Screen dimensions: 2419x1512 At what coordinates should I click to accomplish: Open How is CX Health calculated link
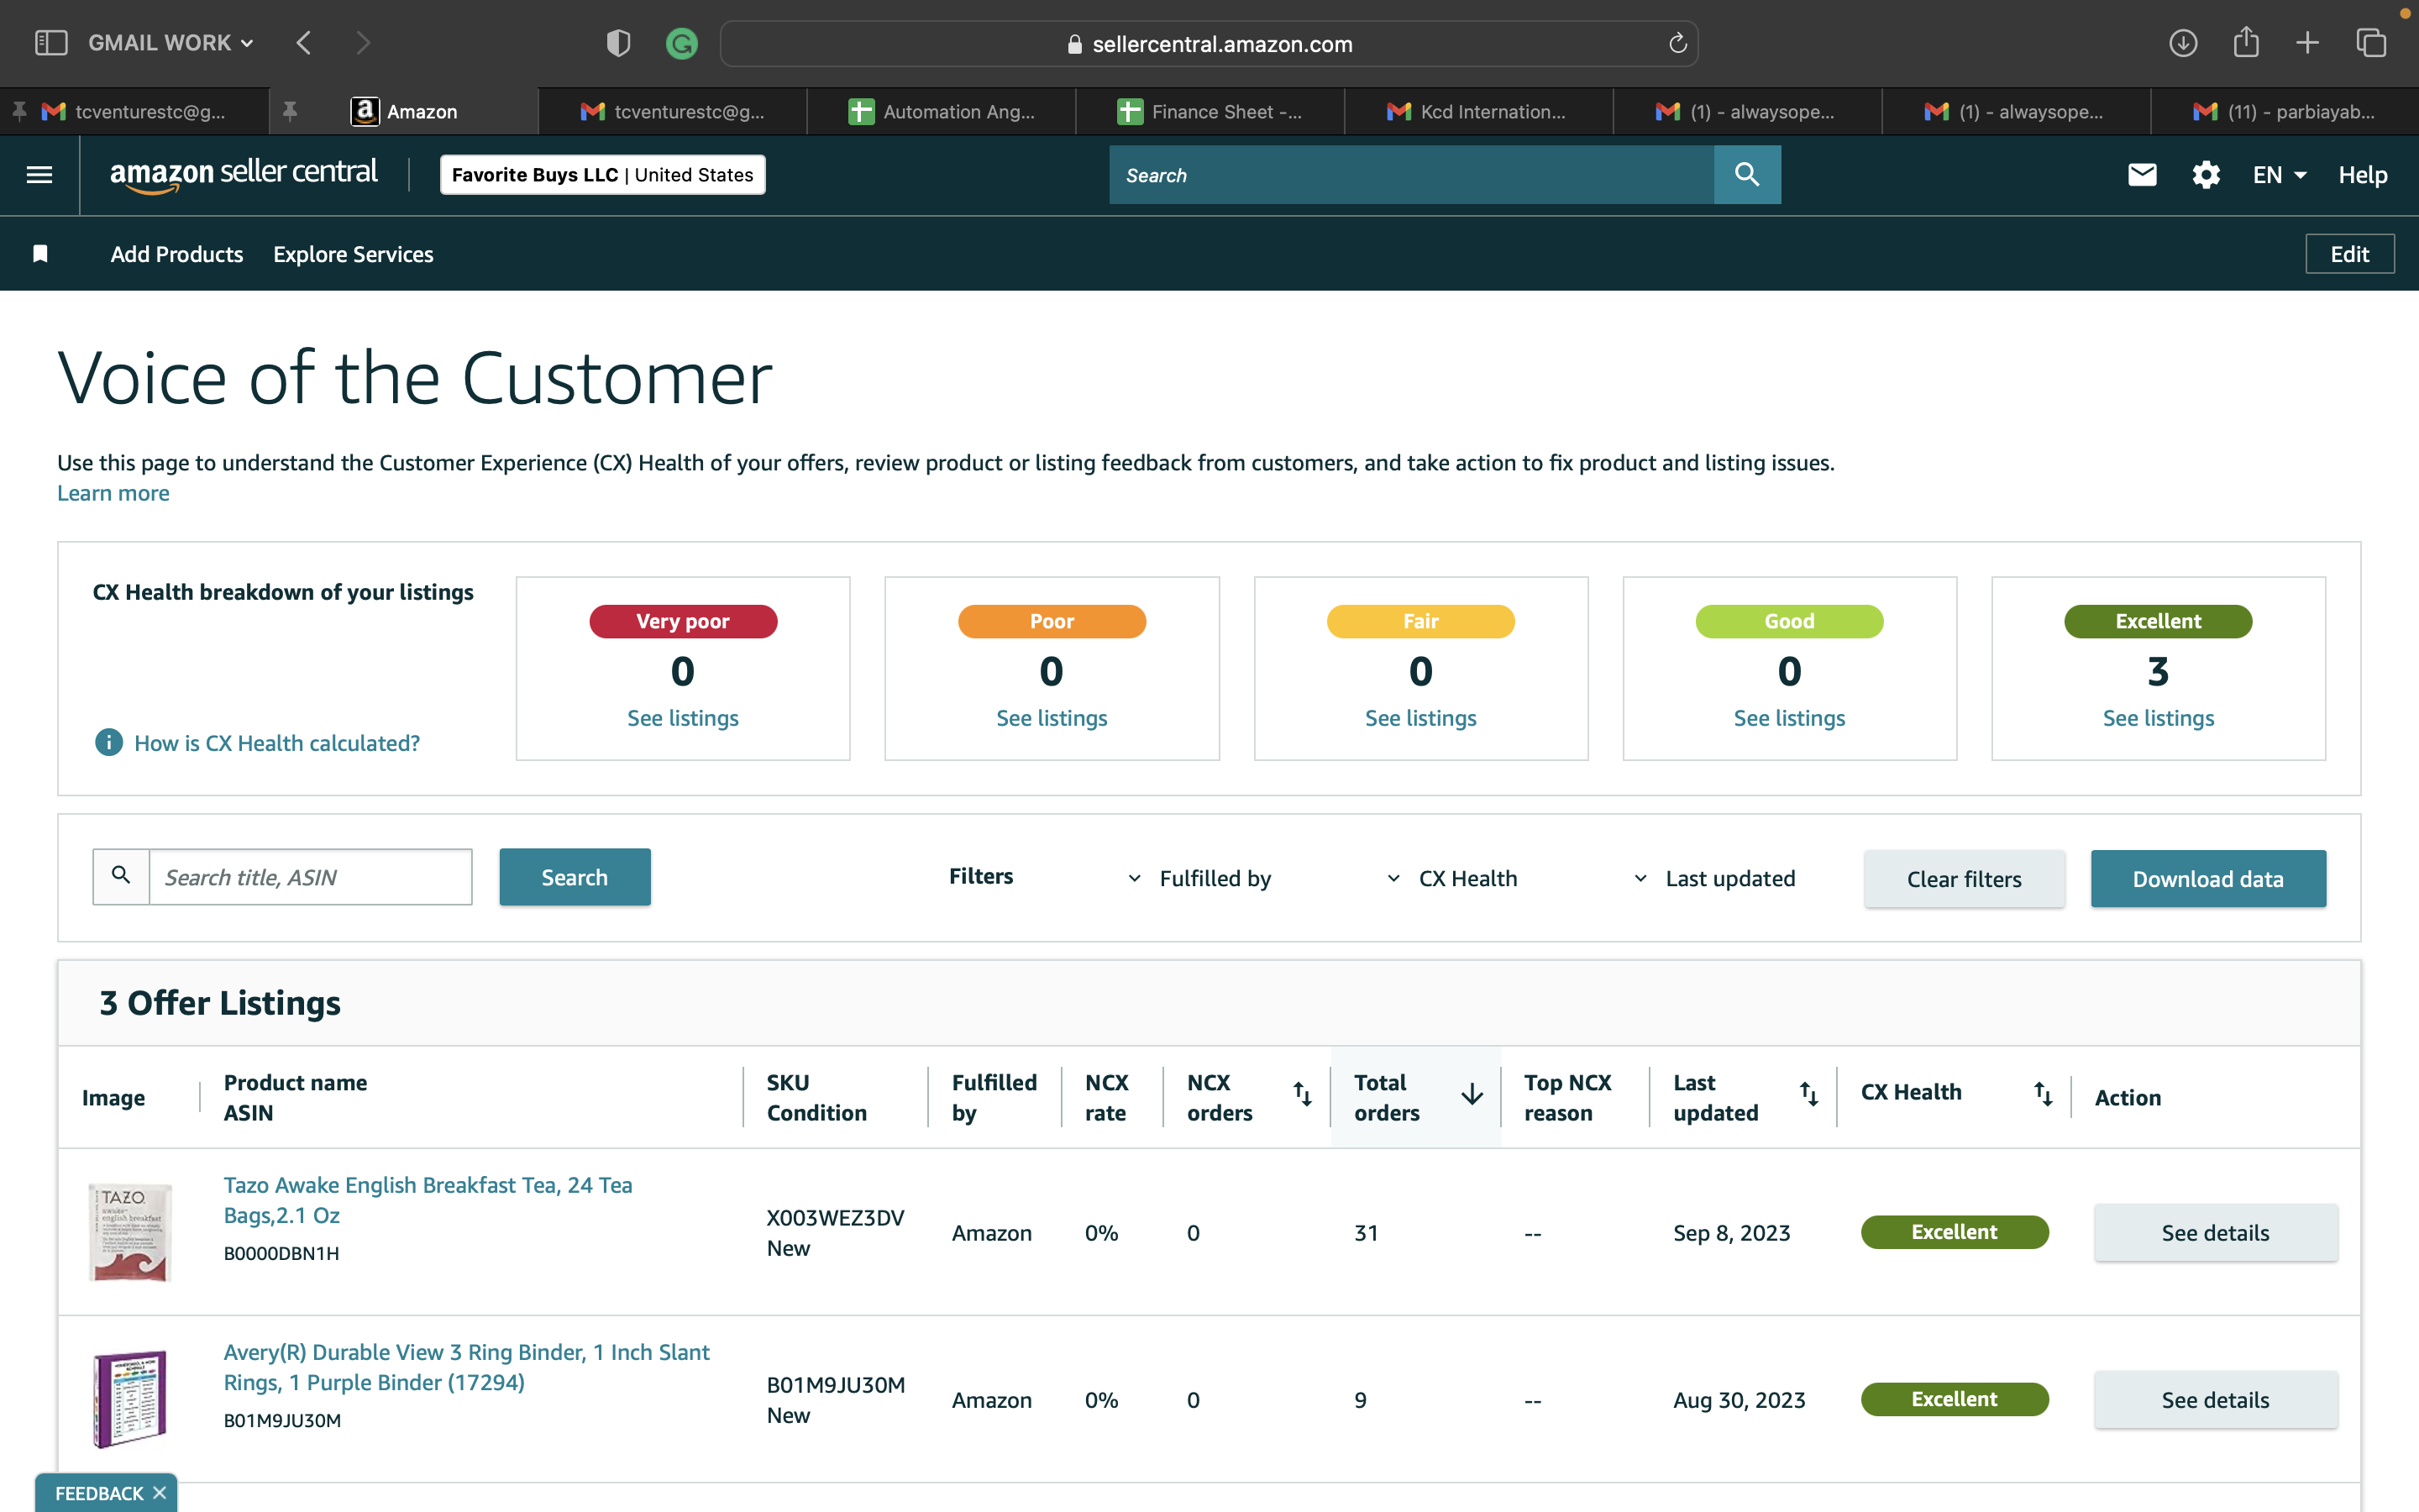coord(277,743)
